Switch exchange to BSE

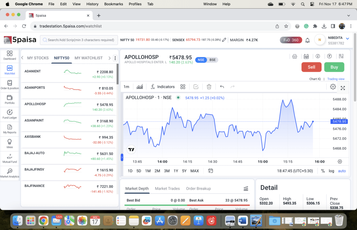point(212,60)
